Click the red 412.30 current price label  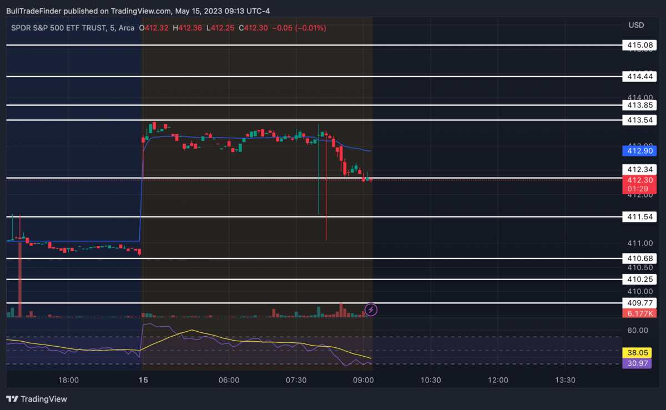pyautogui.click(x=639, y=180)
